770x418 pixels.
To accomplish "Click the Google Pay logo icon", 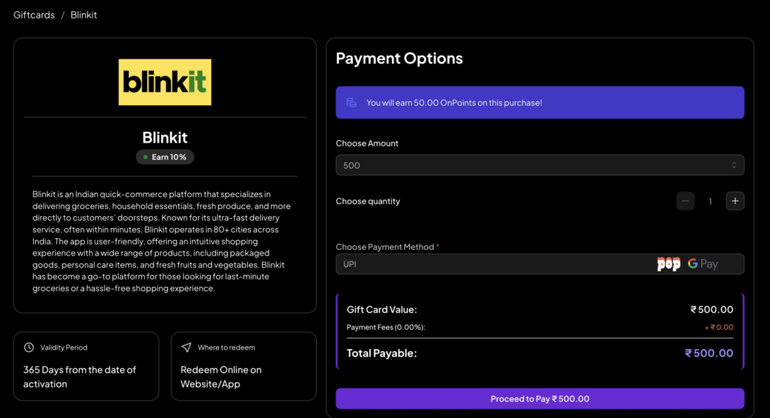I will (x=703, y=264).
